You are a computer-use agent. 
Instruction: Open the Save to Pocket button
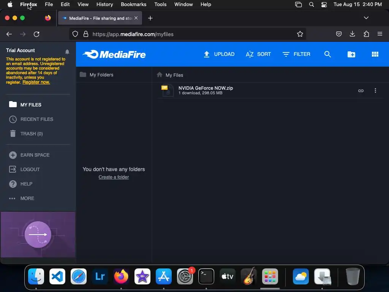click(338, 34)
